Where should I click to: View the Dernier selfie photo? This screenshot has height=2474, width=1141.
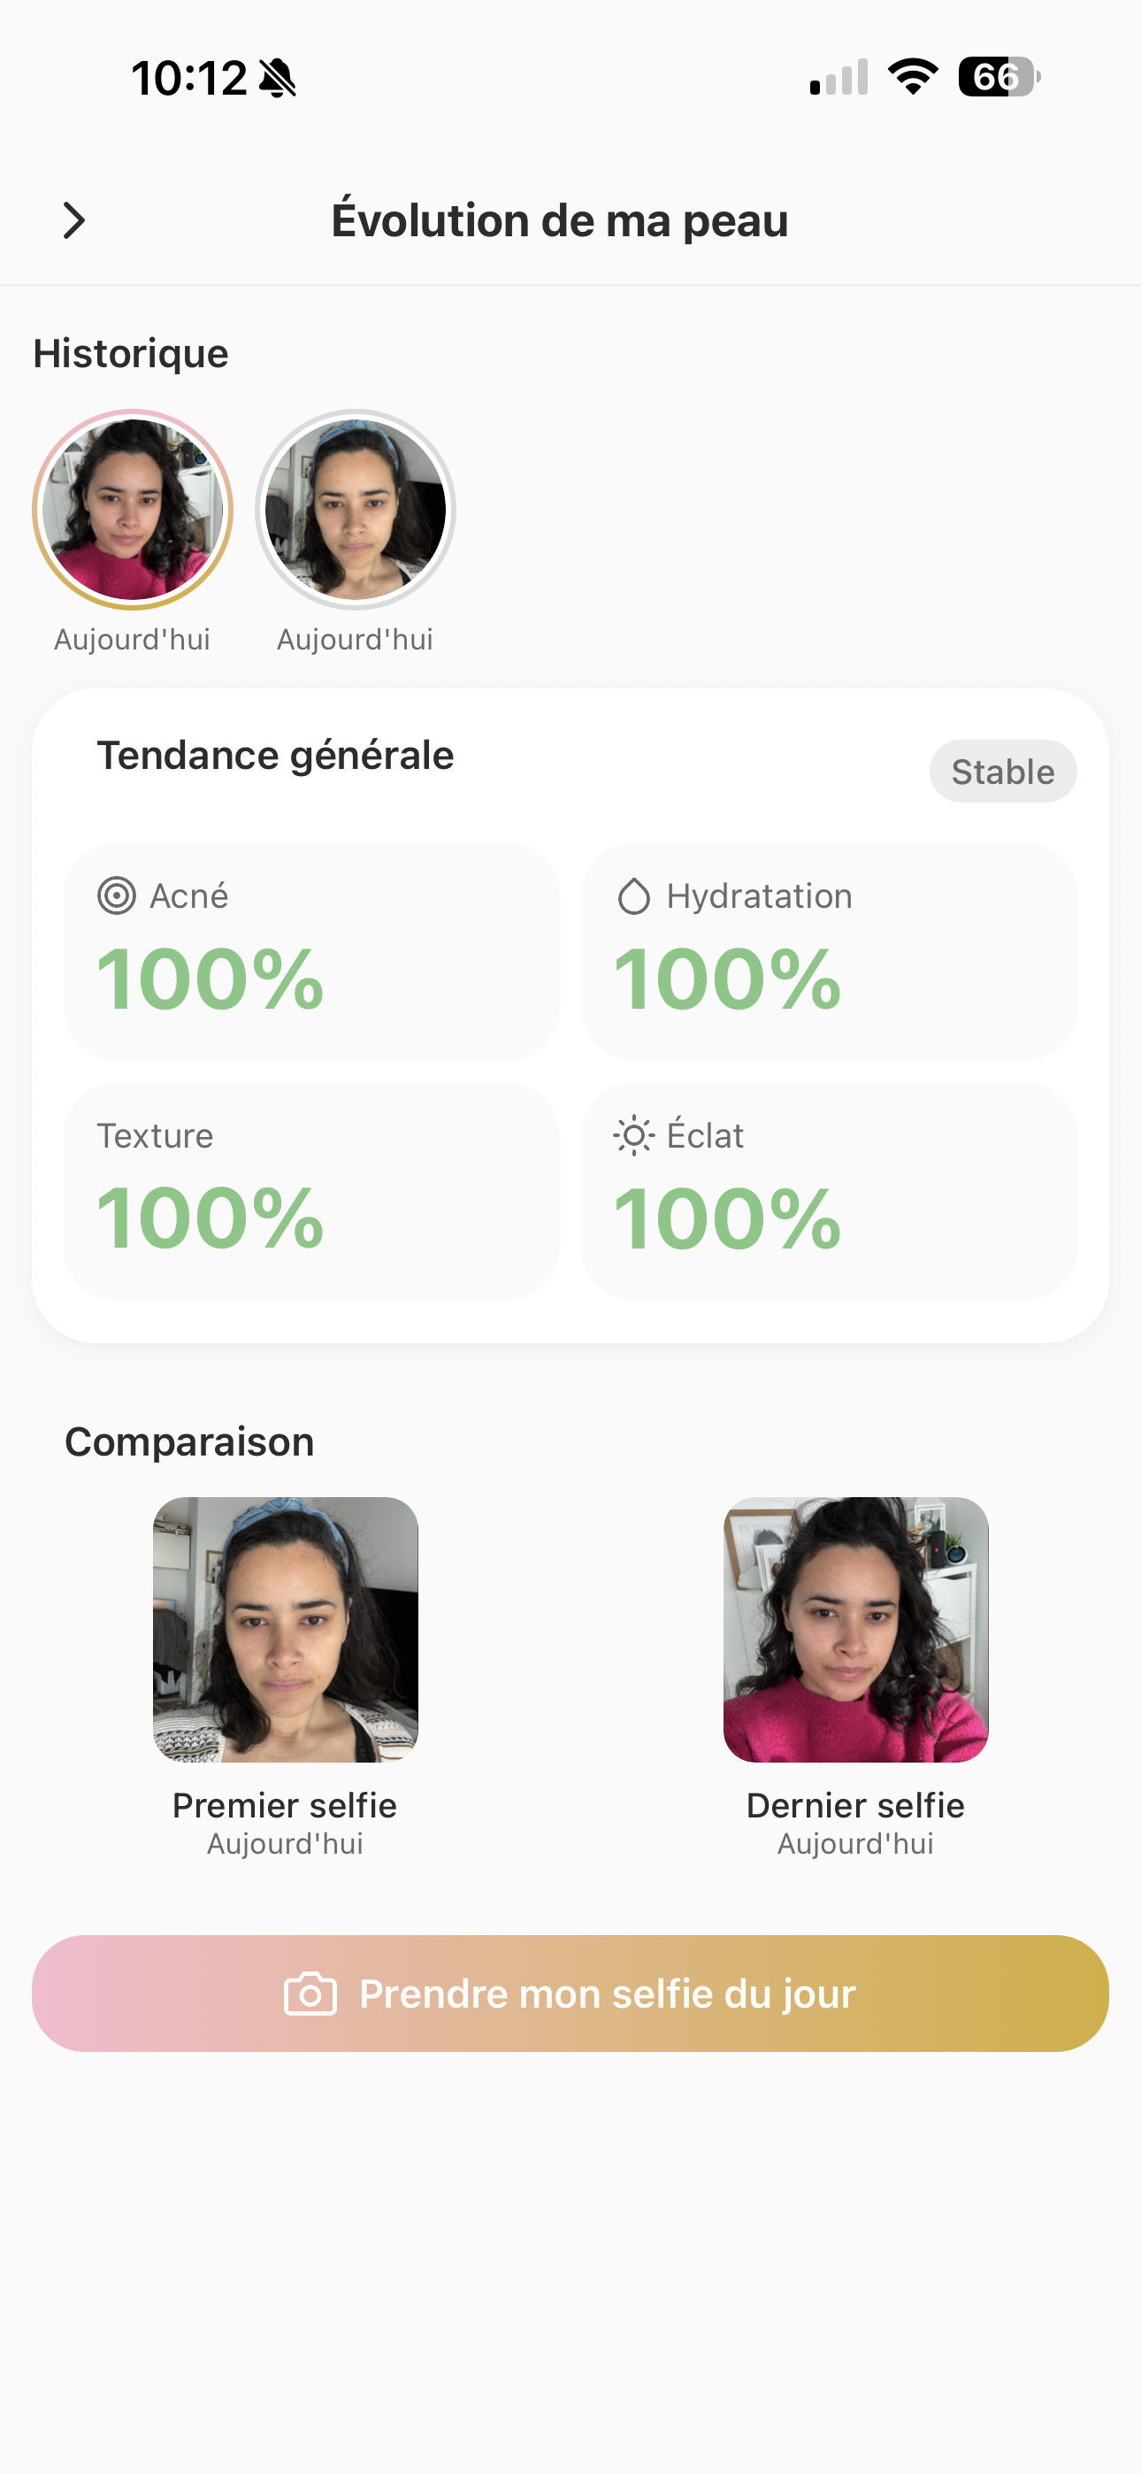856,1629
